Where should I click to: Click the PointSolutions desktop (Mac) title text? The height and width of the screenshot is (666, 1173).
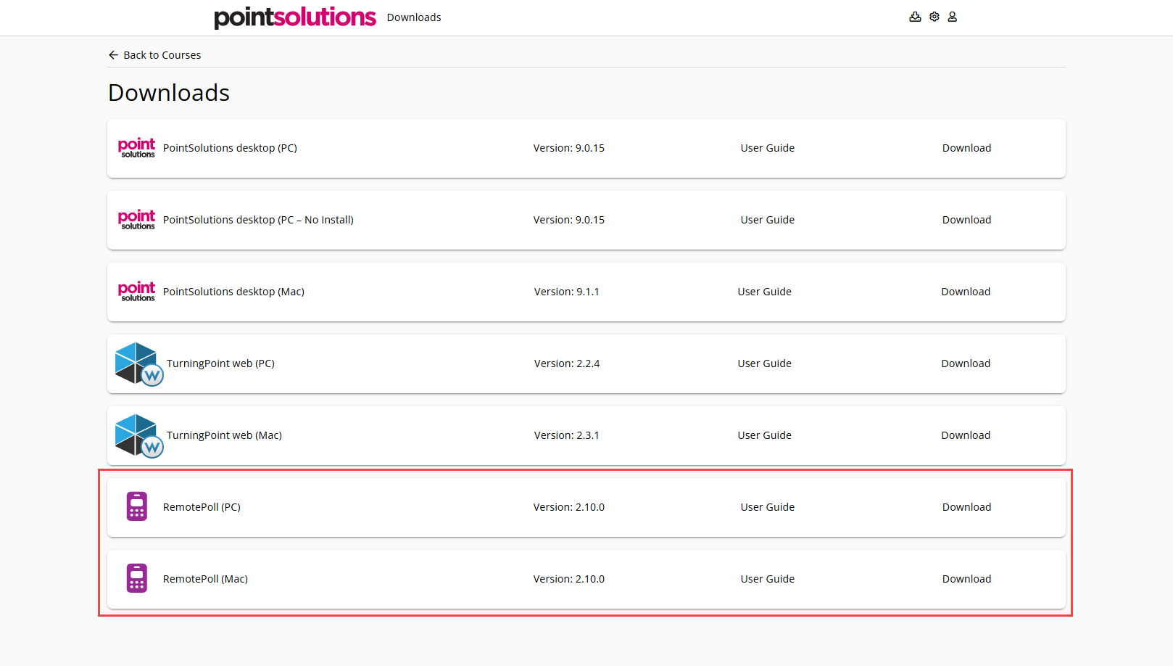pyautogui.click(x=233, y=292)
